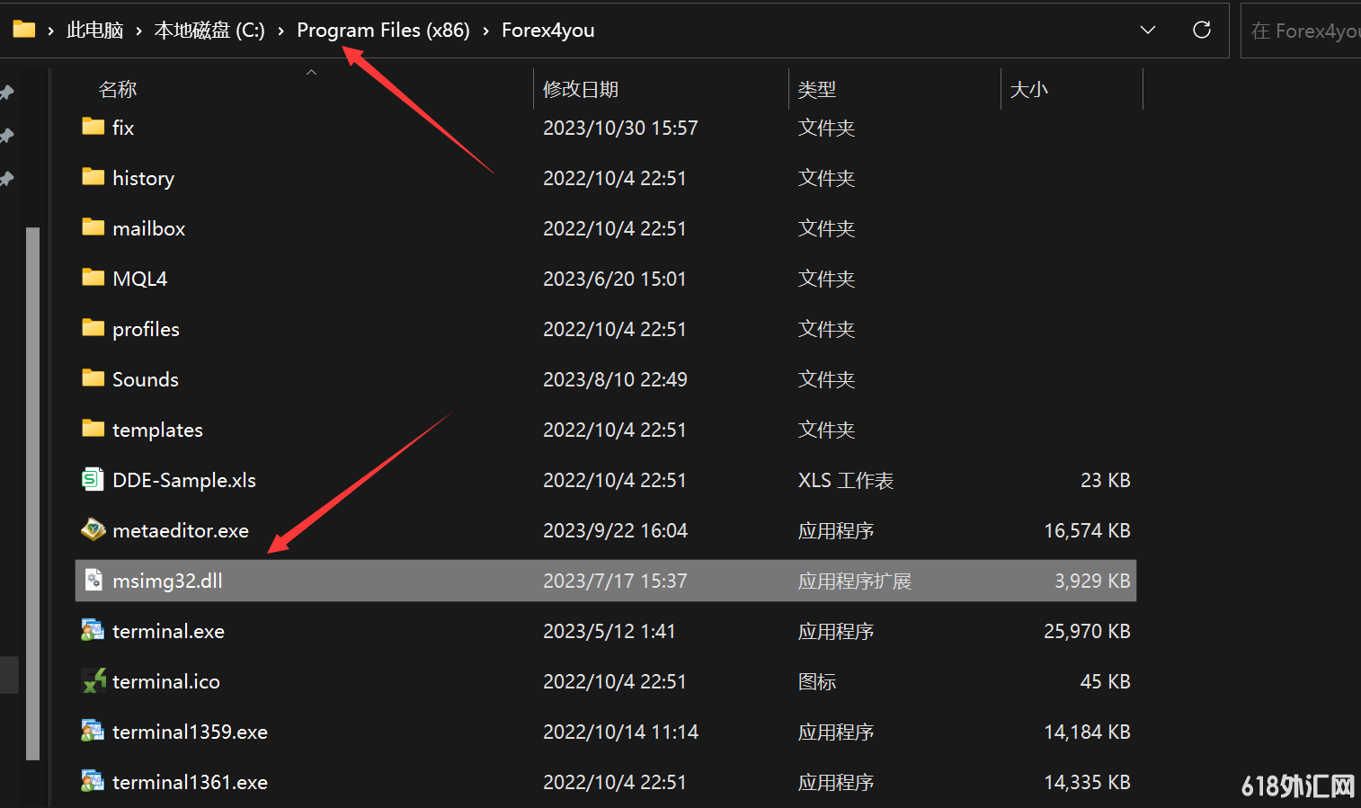Click the templates folder icon

93,429
